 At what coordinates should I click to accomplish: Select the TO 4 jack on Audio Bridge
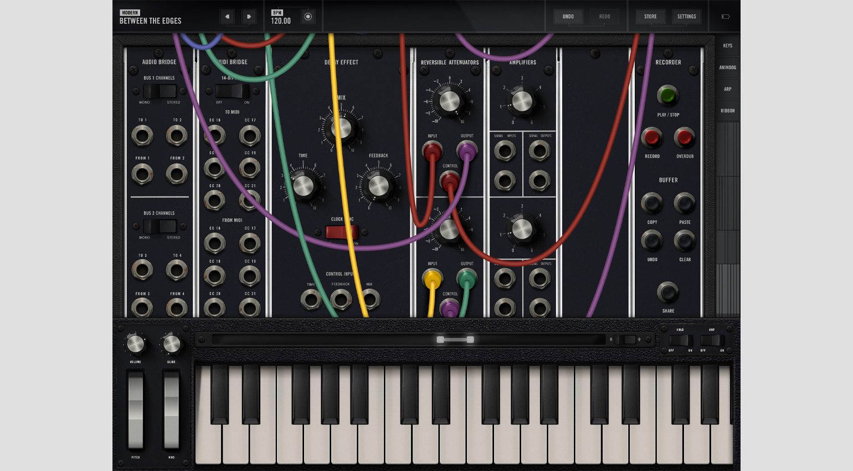tap(177, 270)
